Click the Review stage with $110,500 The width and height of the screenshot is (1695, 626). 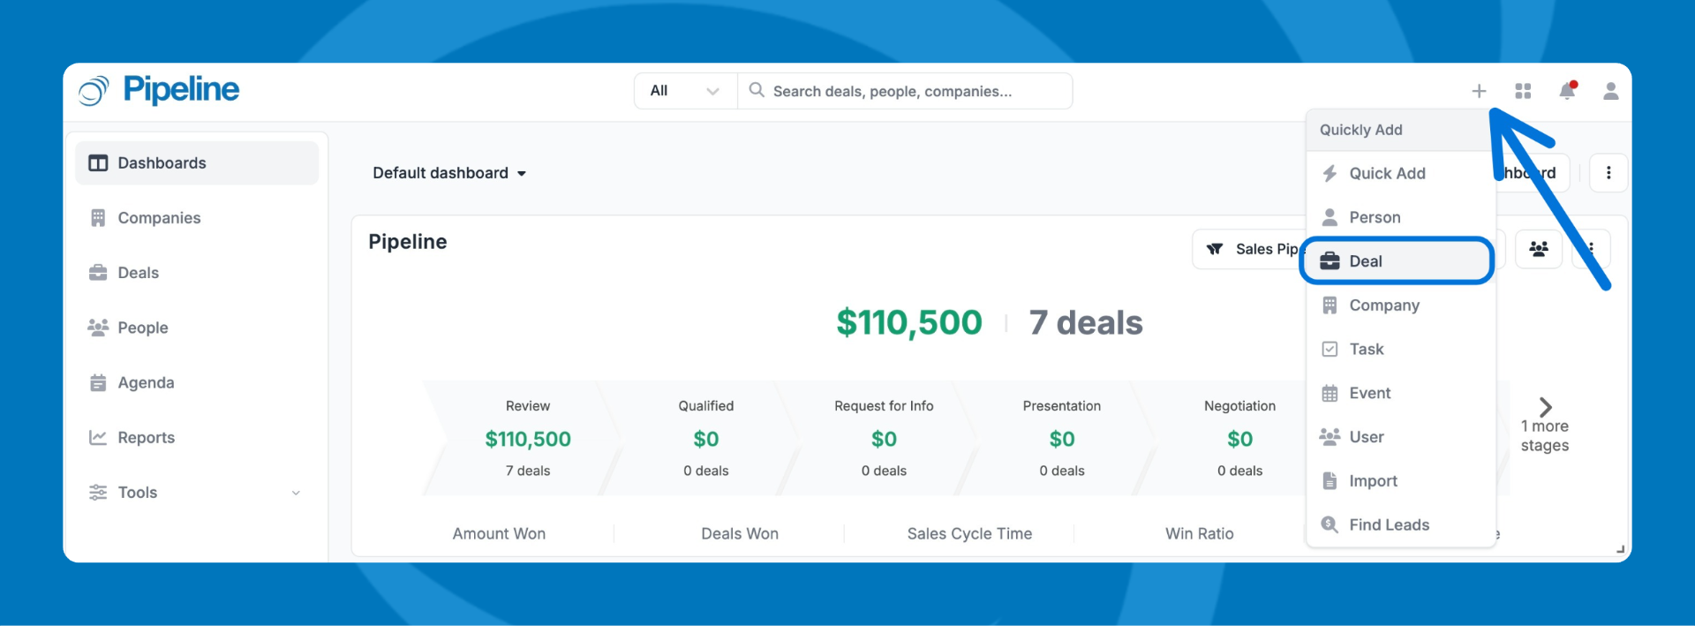(527, 439)
